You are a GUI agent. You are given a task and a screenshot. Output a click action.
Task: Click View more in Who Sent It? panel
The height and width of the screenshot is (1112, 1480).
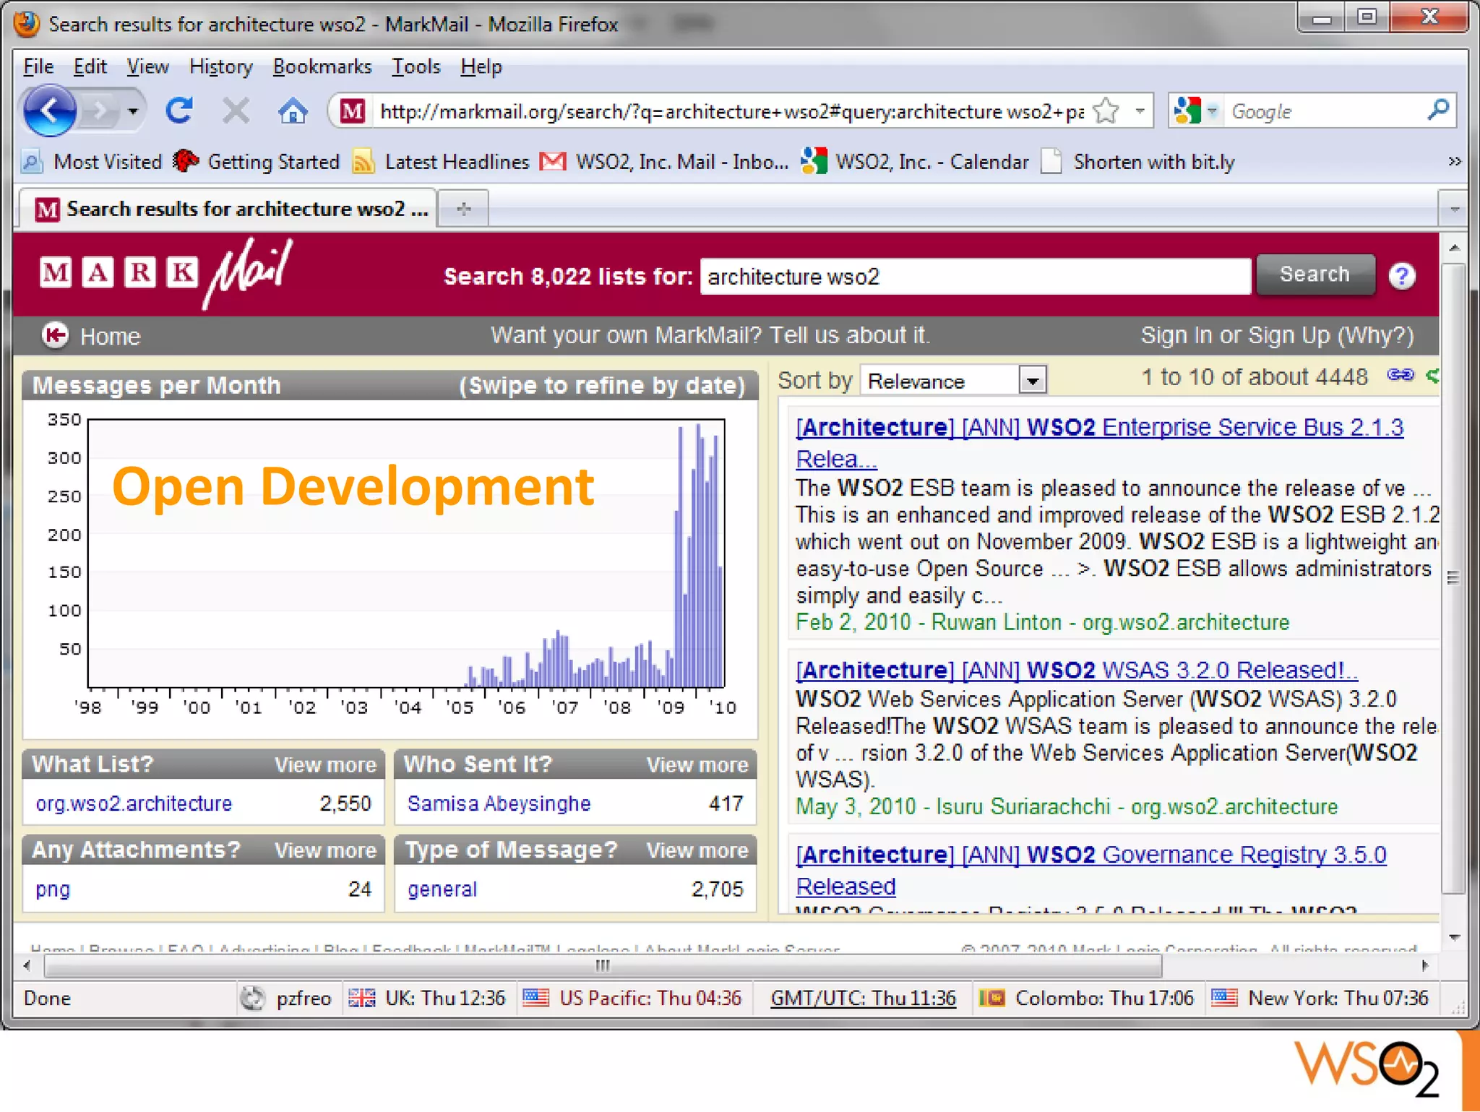tap(697, 764)
